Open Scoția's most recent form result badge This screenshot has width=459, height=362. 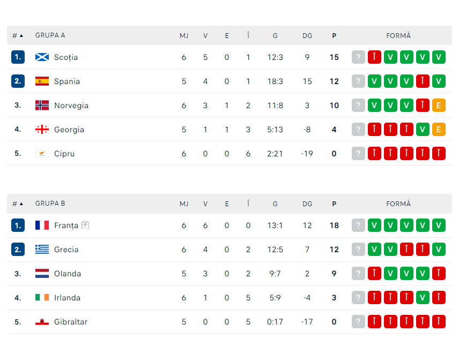pos(439,57)
